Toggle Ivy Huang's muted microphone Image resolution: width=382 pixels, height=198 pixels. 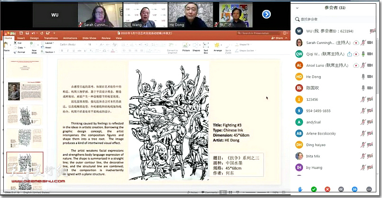click(x=363, y=167)
